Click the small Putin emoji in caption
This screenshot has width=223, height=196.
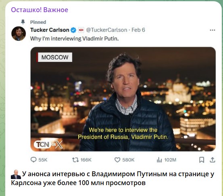(16, 174)
